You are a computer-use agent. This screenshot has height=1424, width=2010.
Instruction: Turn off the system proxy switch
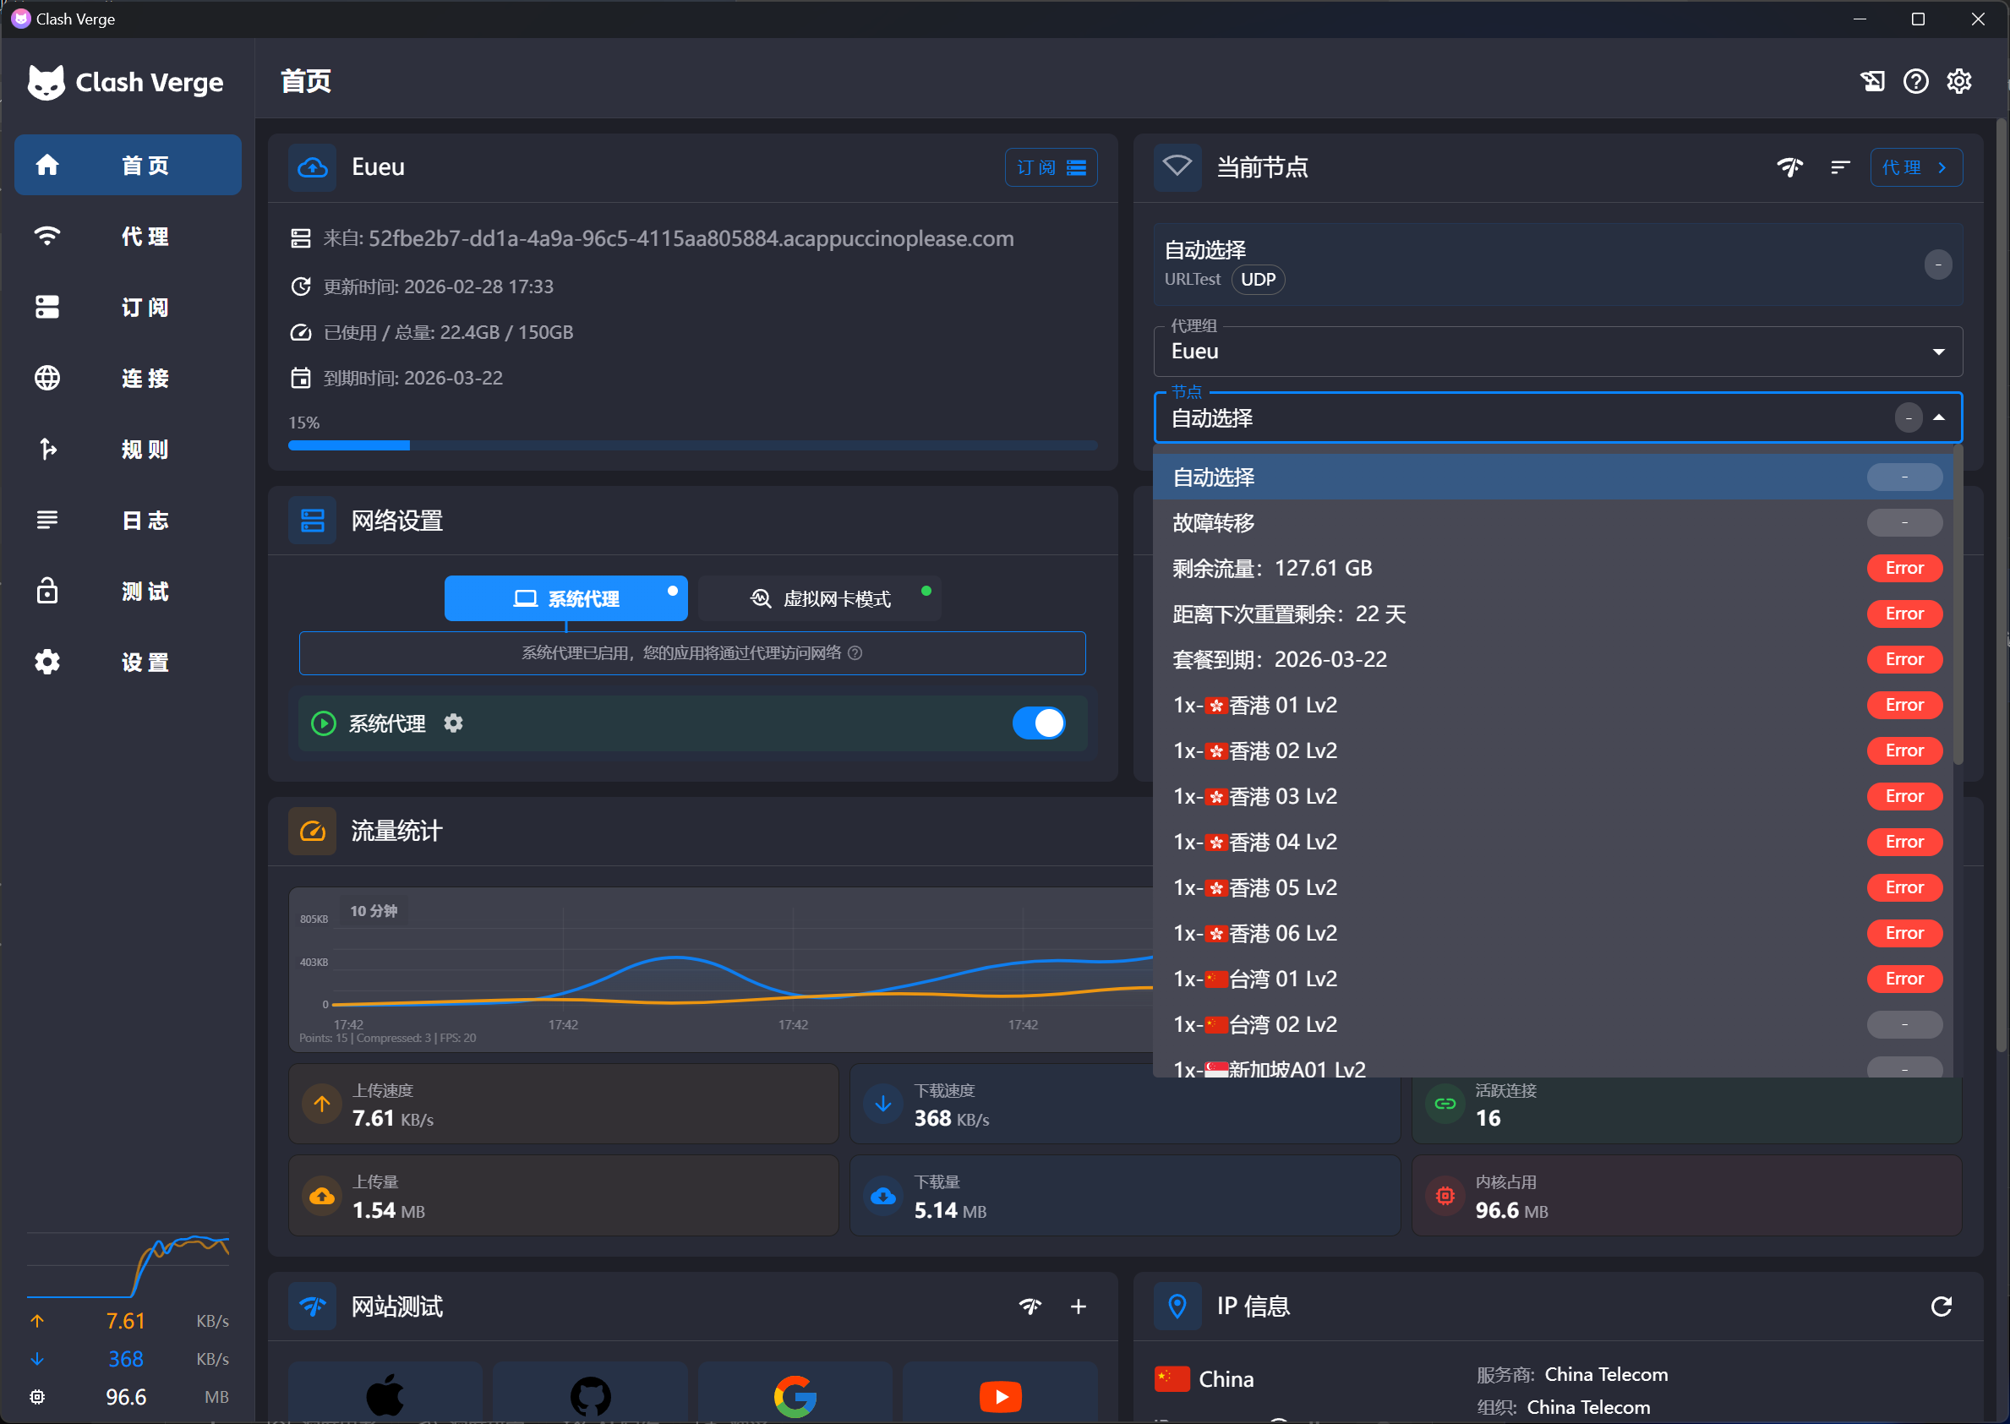click(x=1038, y=723)
